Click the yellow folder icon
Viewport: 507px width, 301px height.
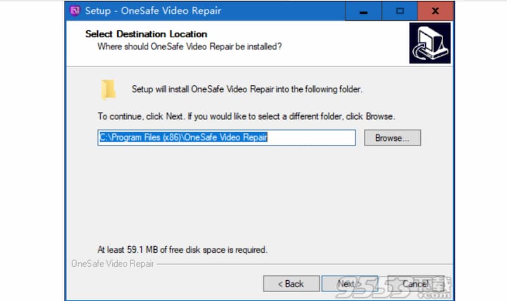coord(108,89)
